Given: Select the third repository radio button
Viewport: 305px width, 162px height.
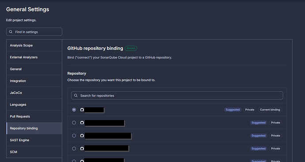Looking at the screenshot, I should (x=74, y=136).
